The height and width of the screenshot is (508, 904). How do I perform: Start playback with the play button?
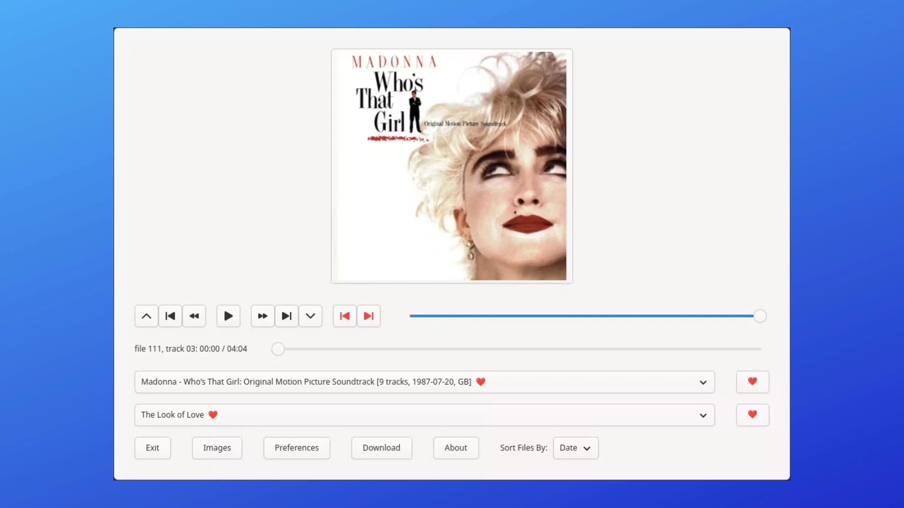[x=229, y=316]
